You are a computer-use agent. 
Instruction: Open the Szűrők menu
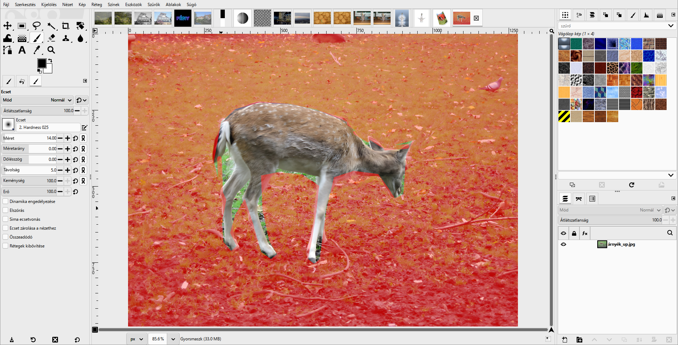pos(154,5)
